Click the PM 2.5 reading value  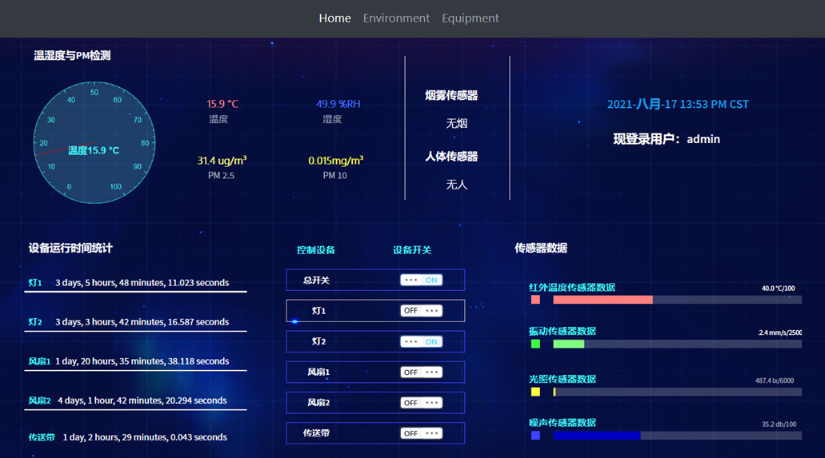click(222, 161)
